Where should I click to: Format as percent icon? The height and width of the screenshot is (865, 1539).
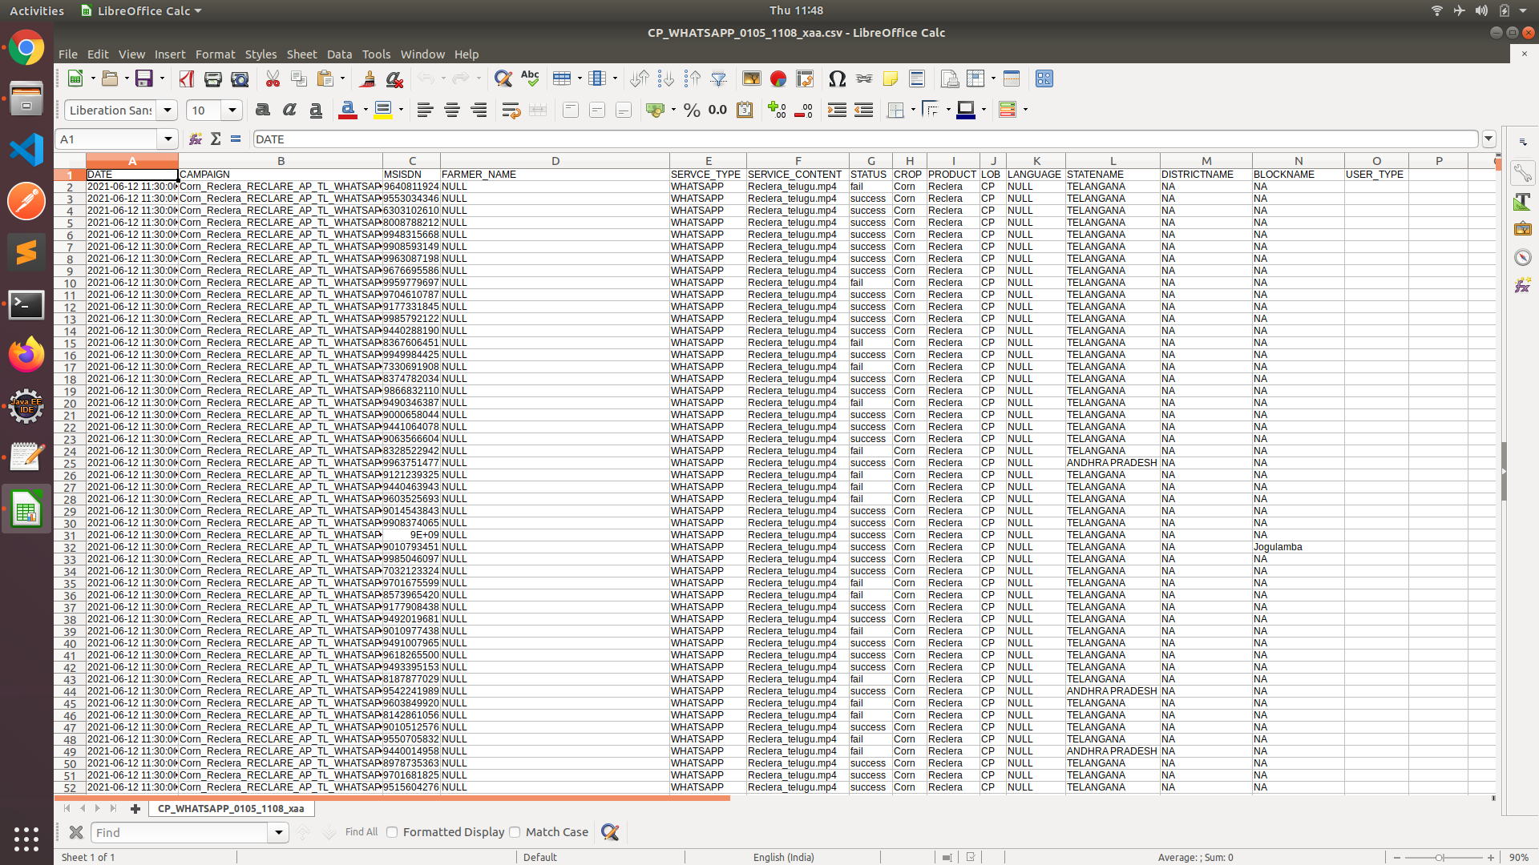coord(692,110)
